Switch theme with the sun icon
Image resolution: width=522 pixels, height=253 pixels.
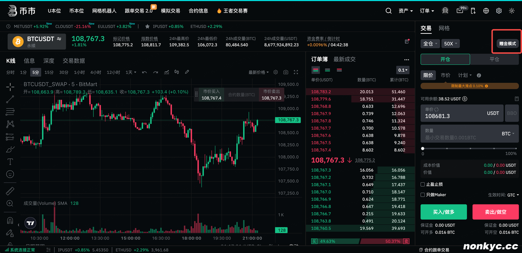[x=512, y=11]
